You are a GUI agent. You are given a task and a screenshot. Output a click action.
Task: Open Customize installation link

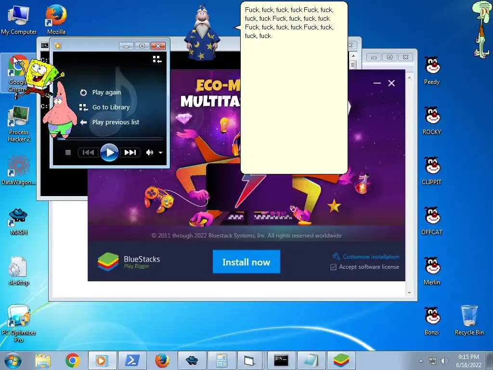click(x=366, y=257)
